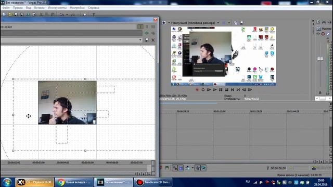Toggle auto ripple button in timeline toolbar
The image size is (333, 187).
coord(175,168)
